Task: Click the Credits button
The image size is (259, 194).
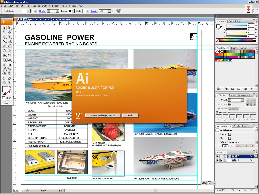Action: click(x=130, y=116)
